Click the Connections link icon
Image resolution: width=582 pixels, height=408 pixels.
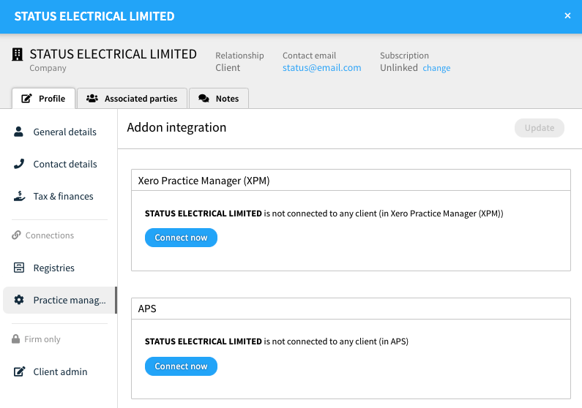[16, 235]
